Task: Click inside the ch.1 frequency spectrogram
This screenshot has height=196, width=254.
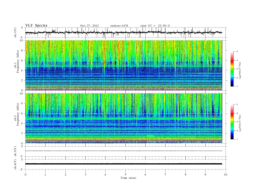Action: point(123,65)
